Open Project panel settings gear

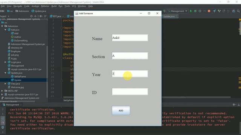(41, 16)
